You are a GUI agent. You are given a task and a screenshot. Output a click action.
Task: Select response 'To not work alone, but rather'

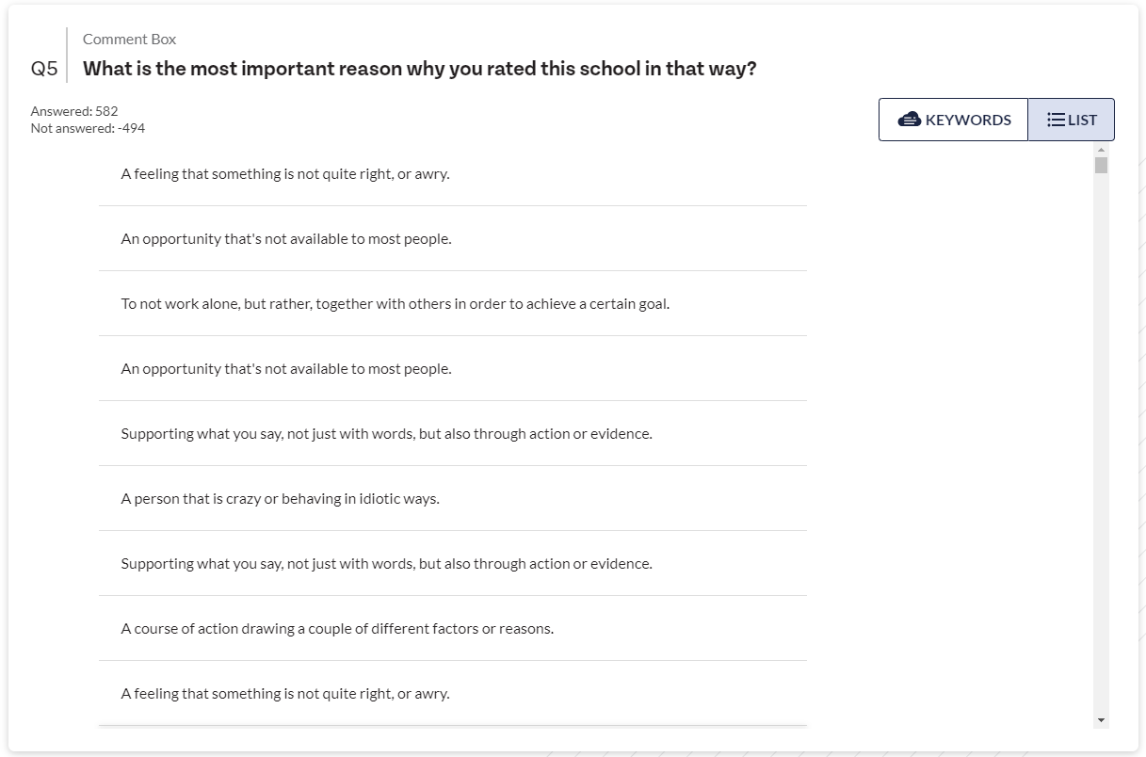453,304
